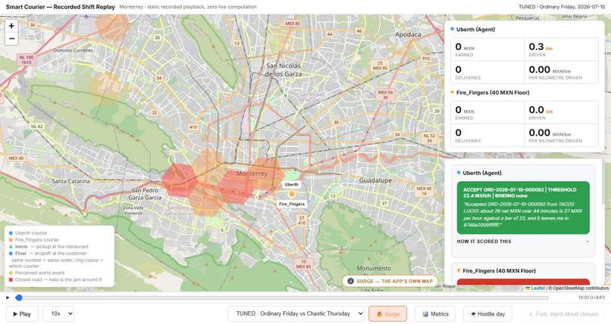Click the green Inicio pickup legend triangle
The width and height of the screenshot is (611, 324).
click(11, 246)
